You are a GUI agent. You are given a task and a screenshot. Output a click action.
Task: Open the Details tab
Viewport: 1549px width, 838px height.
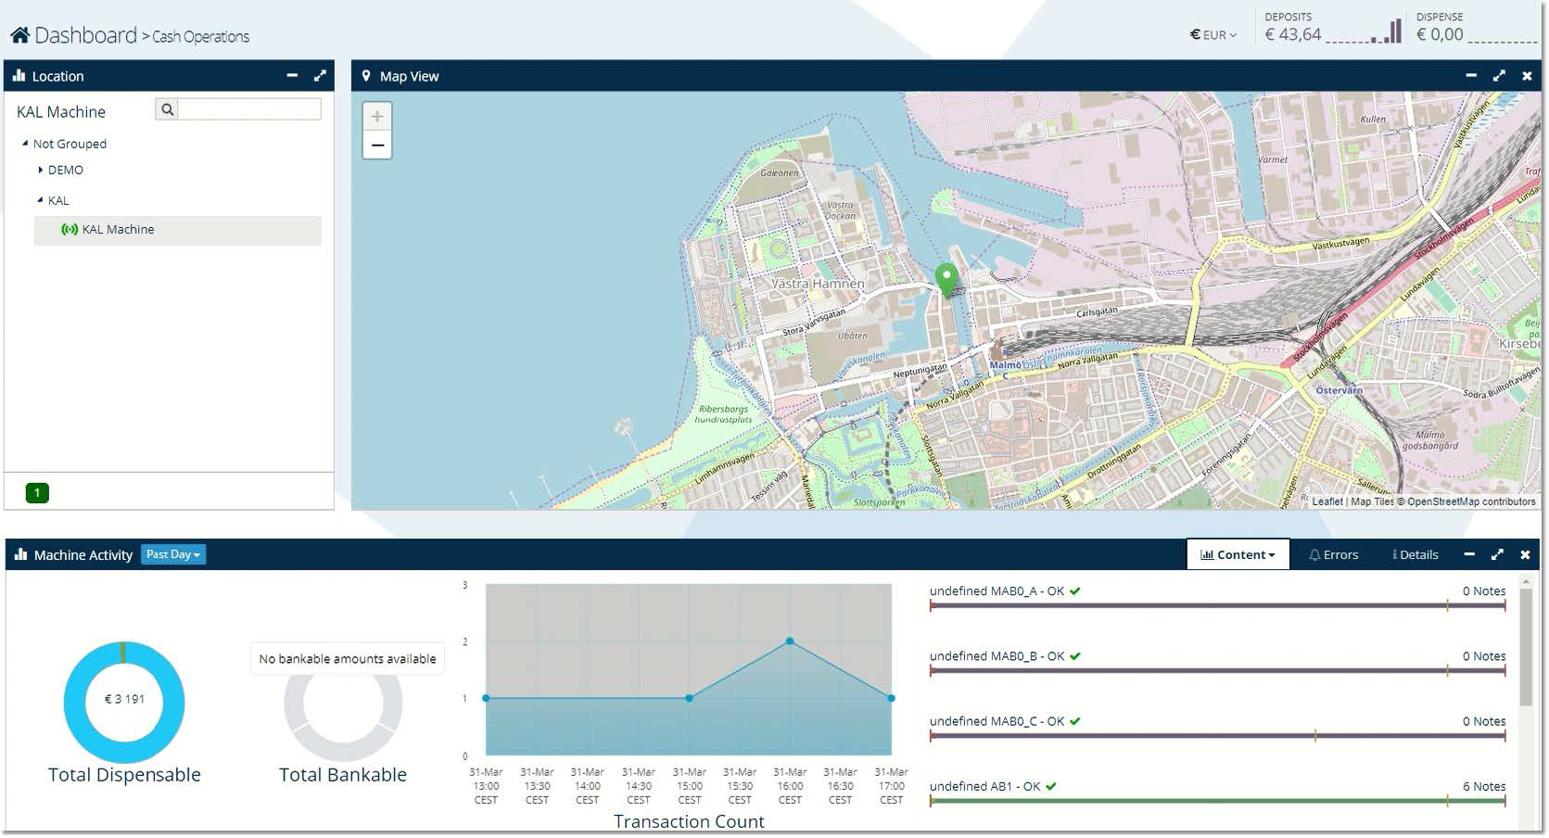1416,554
